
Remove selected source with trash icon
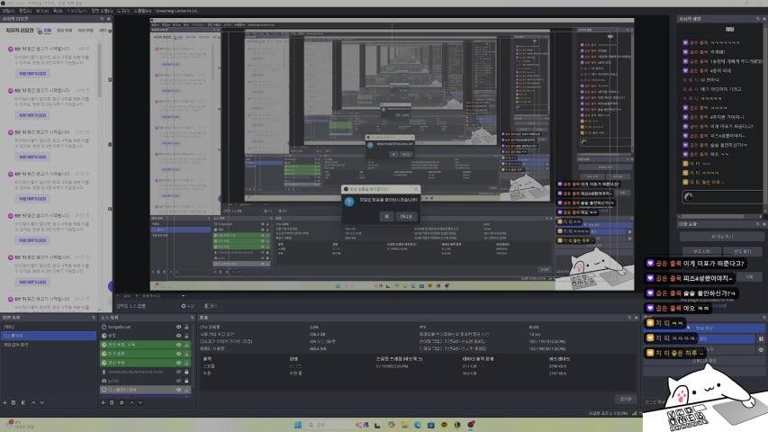coord(113,402)
